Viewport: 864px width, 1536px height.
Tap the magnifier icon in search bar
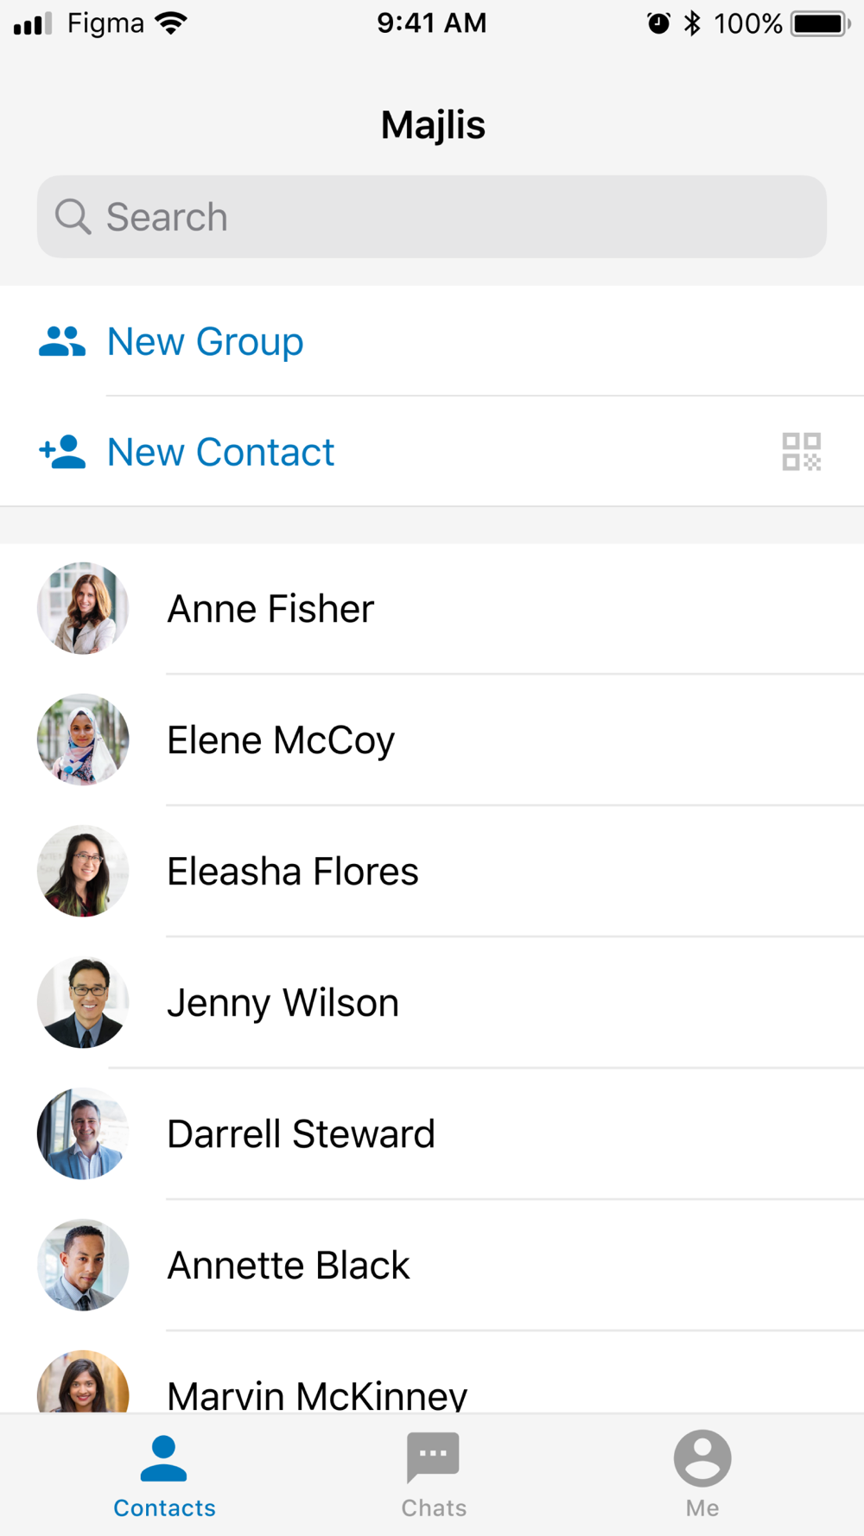(x=73, y=216)
